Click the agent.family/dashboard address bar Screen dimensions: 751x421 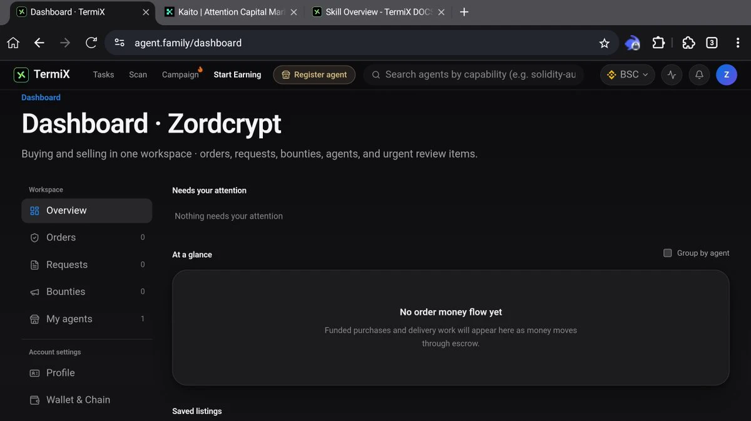362,43
